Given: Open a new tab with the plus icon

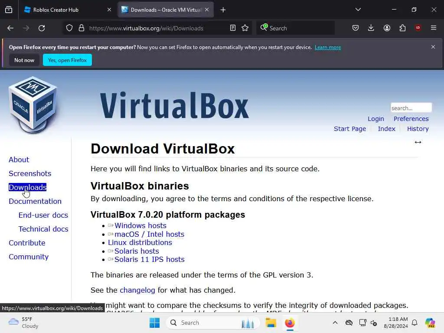Looking at the screenshot, I should click(x=223, y=10).
